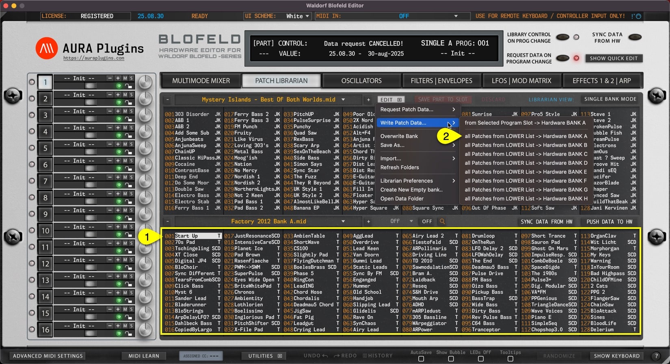
Task: Select patch 002 70s Pad in lower list
Action: (192, 242)
